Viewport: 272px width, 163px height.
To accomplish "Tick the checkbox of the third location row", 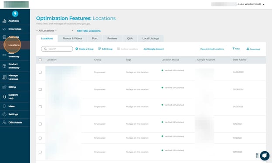I will point(40,107).
